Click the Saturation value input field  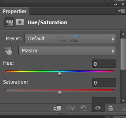pos(104,83)
